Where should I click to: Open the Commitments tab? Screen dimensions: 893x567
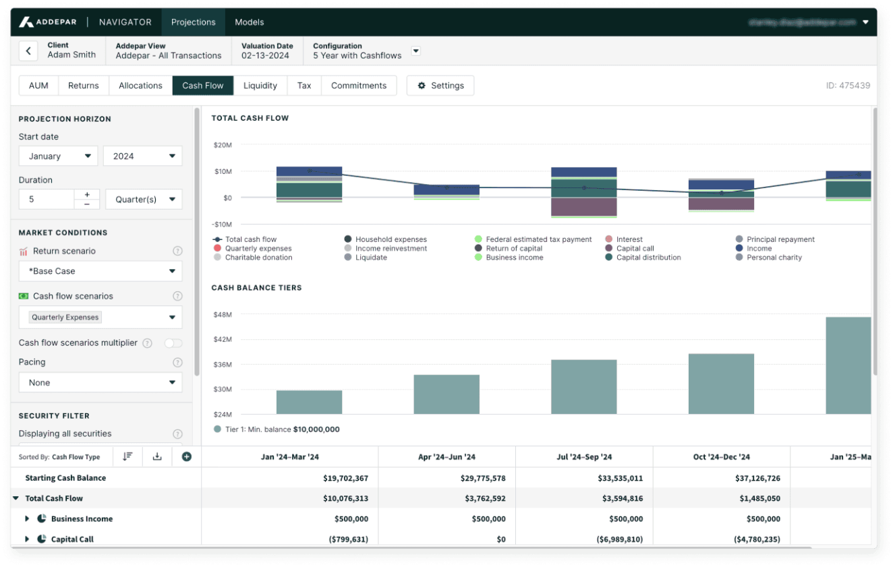tap(359, 86)
